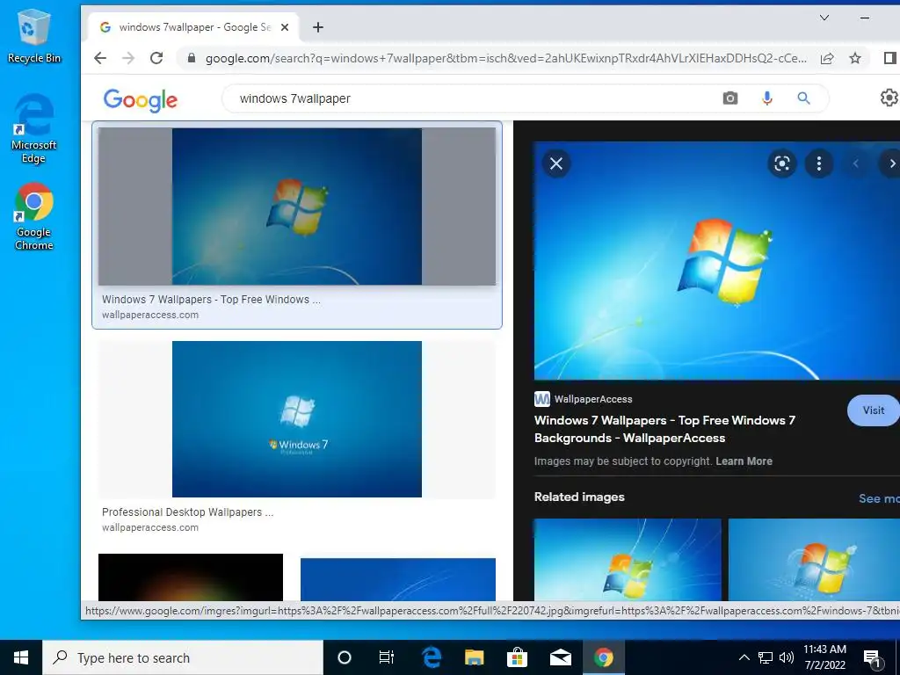Submit search with magnifier icon
The image size is (900, 675).
click(x=803, y=98)
